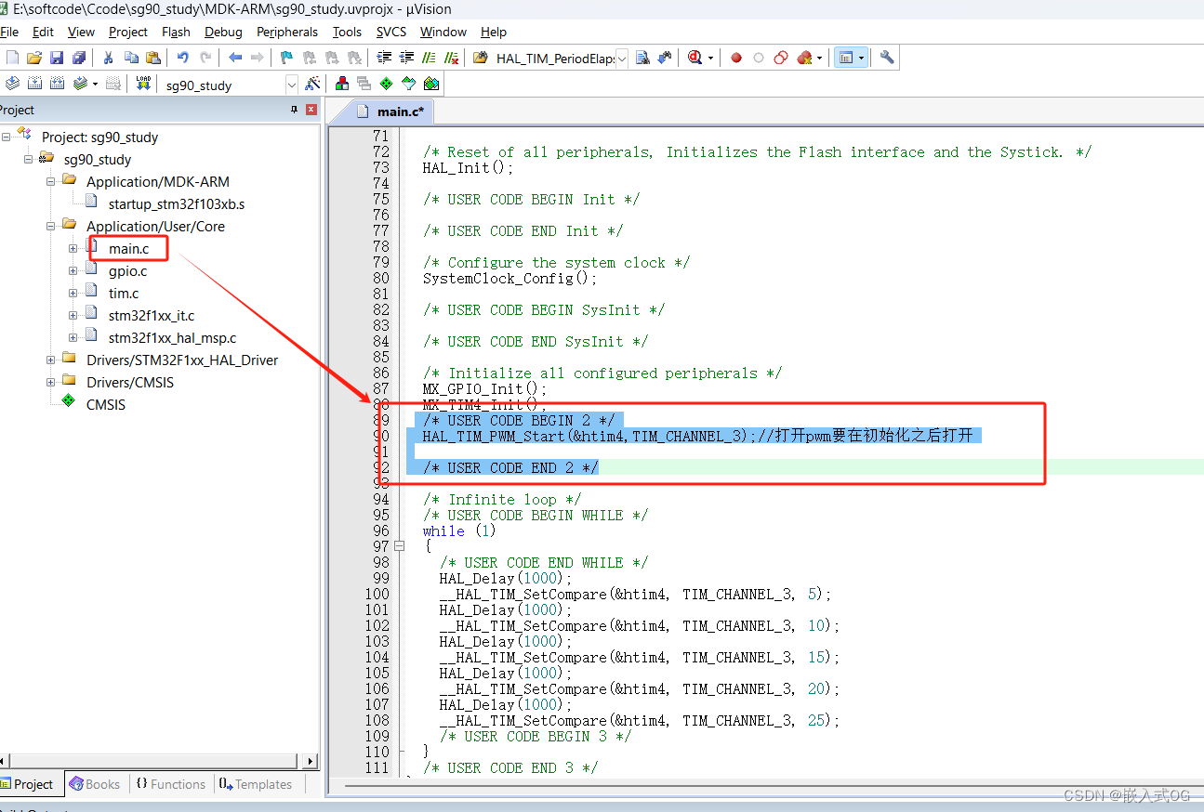The width and height of the screenshot is (1204, 812).
Task: Collapse the Application/MDK-ARM folder
Action: 51,181
